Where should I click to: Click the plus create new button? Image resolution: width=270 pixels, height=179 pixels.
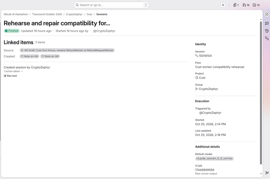click(223, 5)
